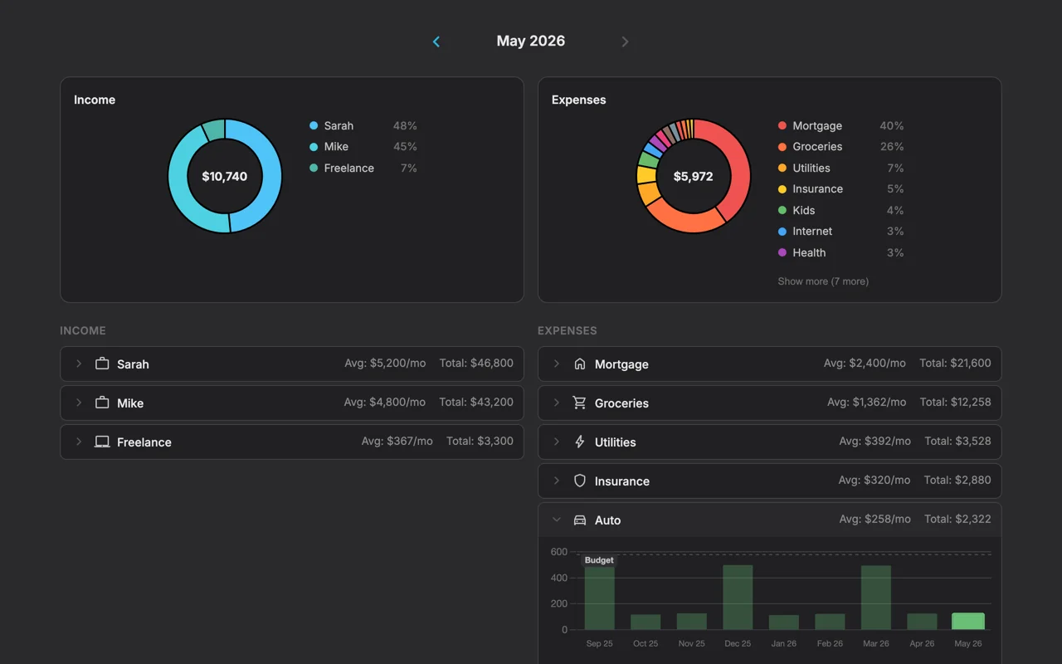Go to the previous month
This screenshot has width=1062, height=664.
click(x=436, y=41)
